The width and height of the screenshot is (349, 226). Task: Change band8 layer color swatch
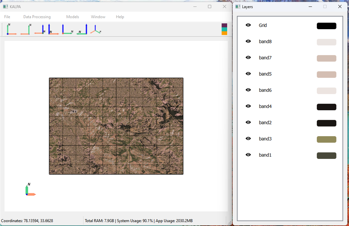pyautogui.click(x=327, y=42)
